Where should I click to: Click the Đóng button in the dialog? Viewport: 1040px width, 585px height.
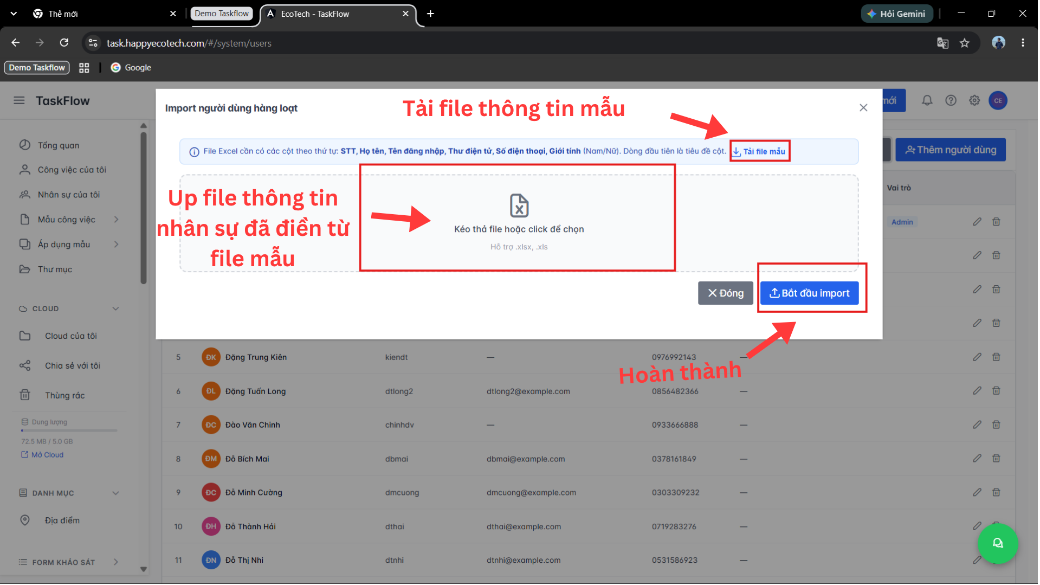(727, 294)
